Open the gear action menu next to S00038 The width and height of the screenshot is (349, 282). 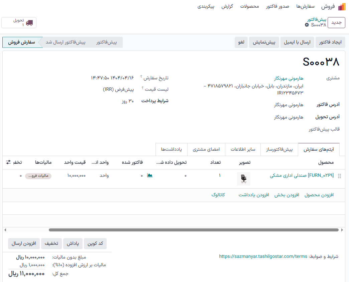coord(307,25)
